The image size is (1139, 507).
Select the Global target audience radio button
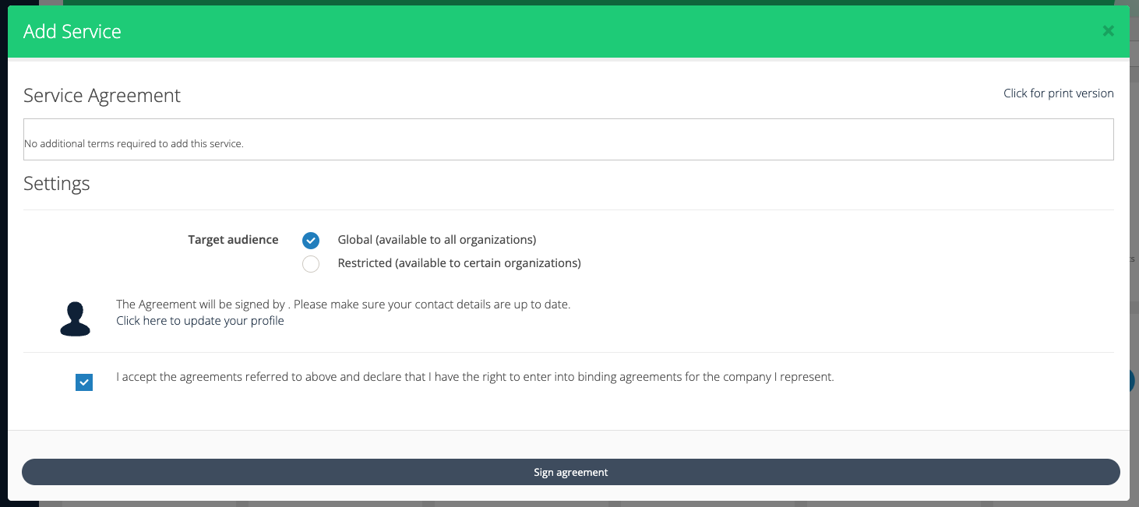[311, 241]
